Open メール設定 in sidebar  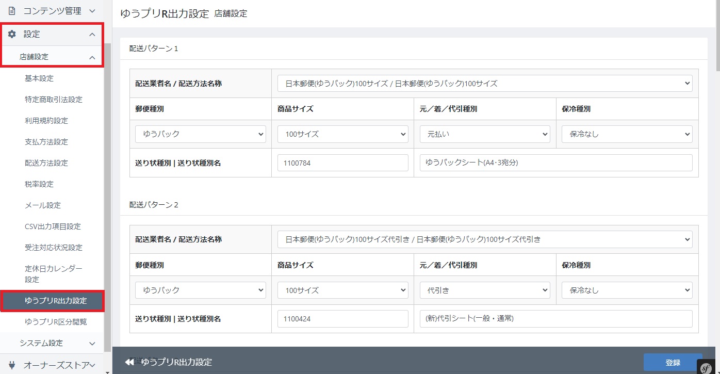coord(43,205)
